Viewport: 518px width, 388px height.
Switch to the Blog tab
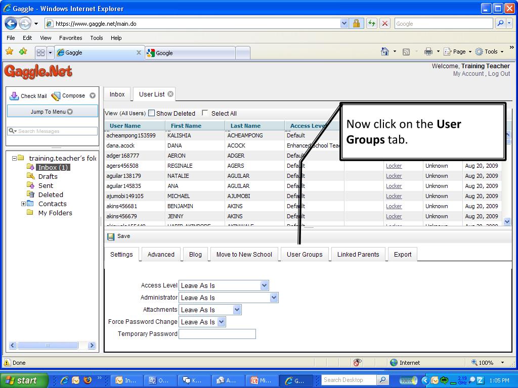pos(195,255)
